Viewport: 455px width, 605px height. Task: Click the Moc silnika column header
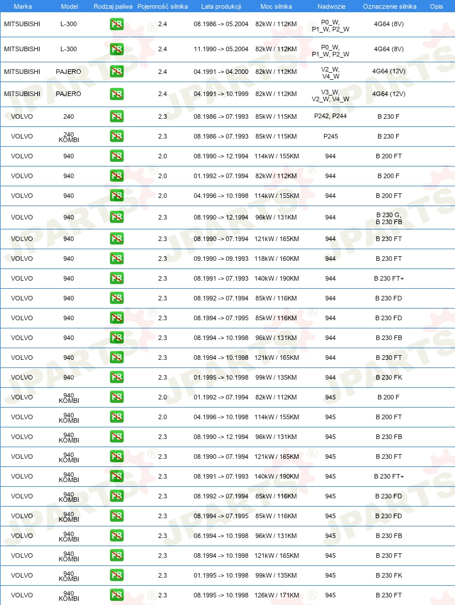(x=276, y=6)
